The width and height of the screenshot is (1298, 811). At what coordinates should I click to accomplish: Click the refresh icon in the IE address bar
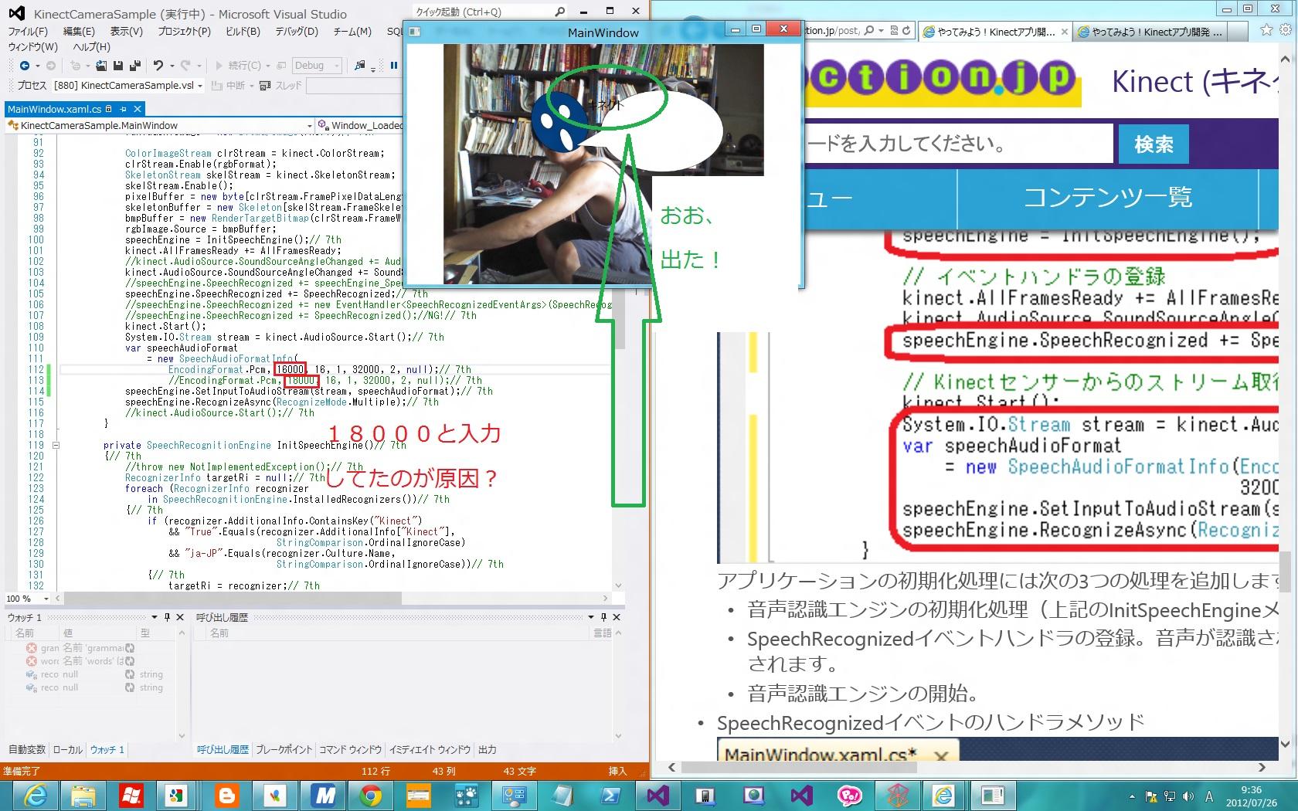[x=906, y=31]
